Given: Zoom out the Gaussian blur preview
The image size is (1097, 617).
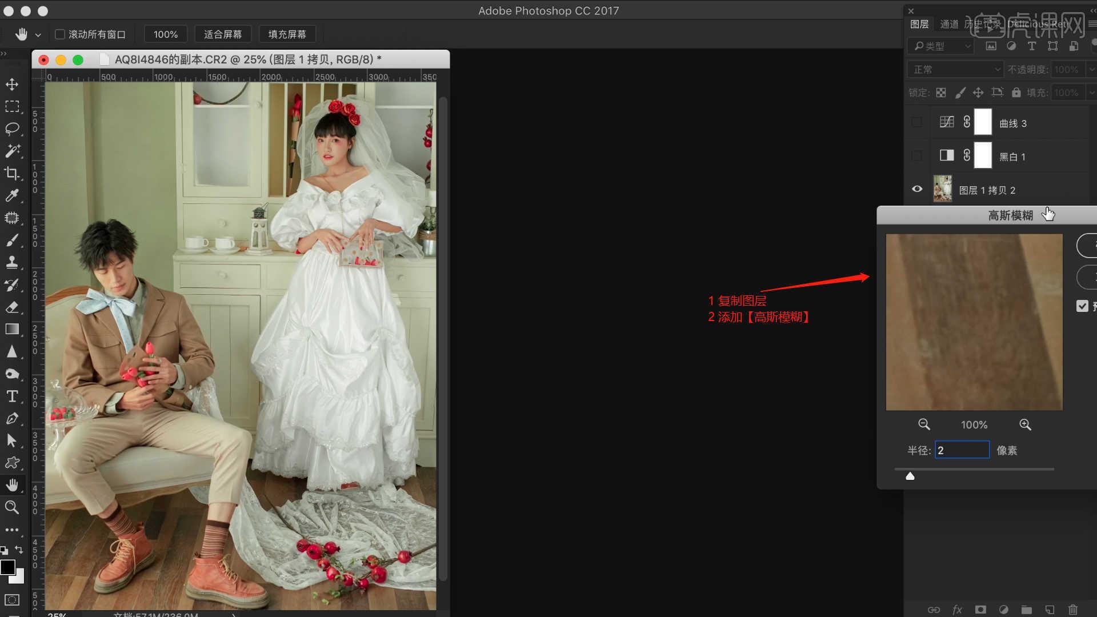Looking at the screenshot, I should (x=924, y=424).
